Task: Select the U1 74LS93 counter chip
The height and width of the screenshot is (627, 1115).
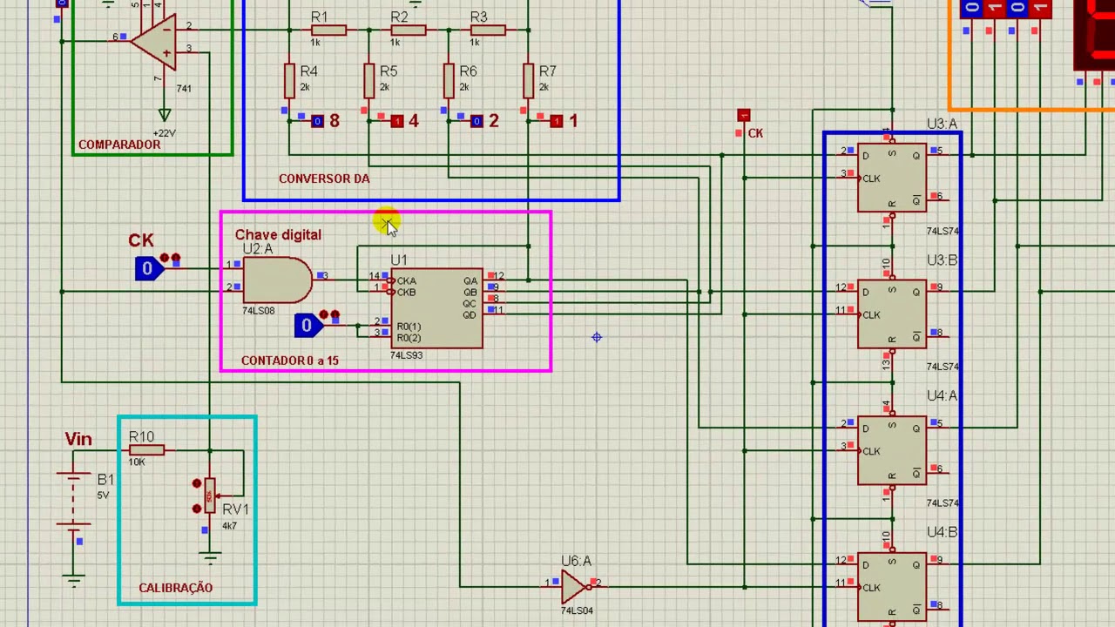Action: click(437, 308)
